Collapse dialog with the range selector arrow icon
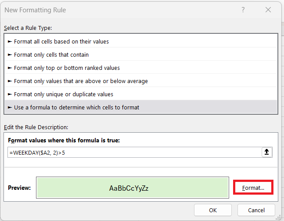Viewport: 284px width, 221px height. (x=267, y=152)
